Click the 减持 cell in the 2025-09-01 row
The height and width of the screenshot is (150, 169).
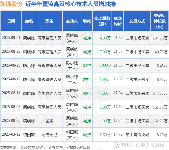point(87,38)
